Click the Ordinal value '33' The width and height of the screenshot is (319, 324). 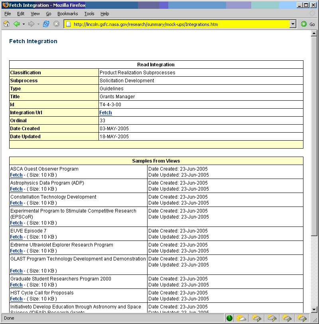click(102, 121)
